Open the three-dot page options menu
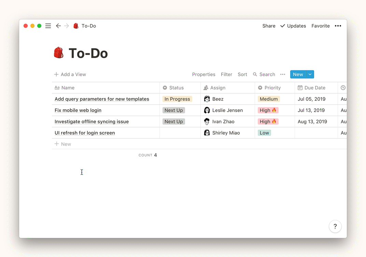 [338, 26]
